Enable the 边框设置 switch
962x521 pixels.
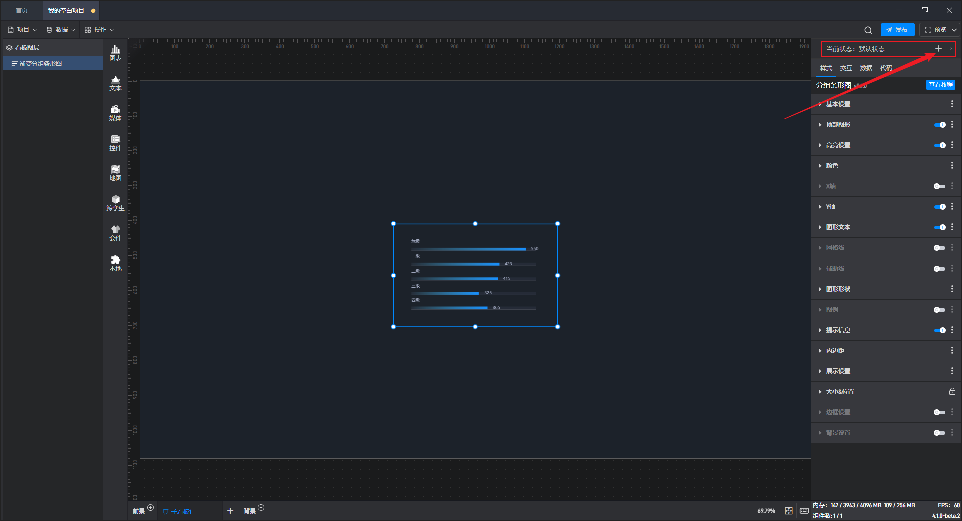click(x=940, y=412)
